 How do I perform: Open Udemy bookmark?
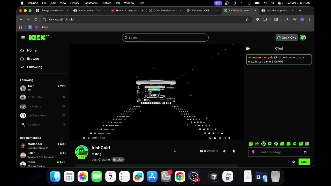coord(41,27)
